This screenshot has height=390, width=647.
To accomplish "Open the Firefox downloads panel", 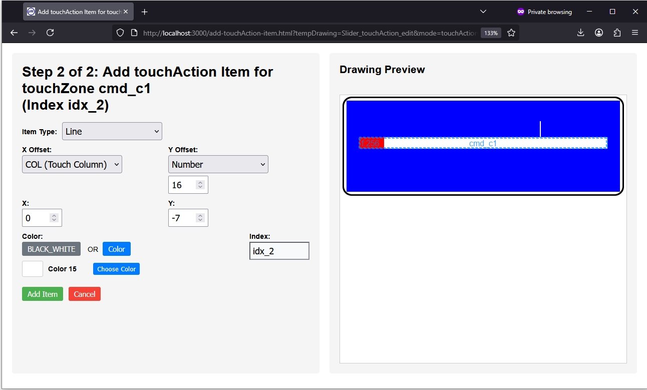I will (x=581, y=33).
